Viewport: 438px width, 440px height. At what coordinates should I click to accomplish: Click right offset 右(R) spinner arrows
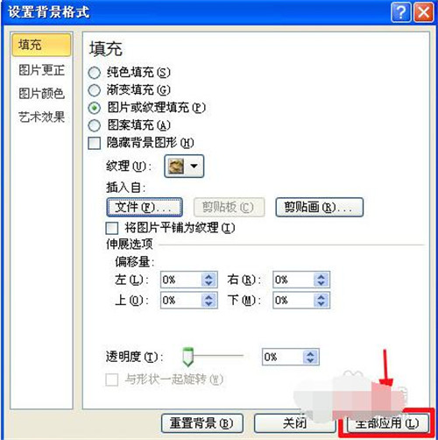pyautogui.click(x=321, y=280)
